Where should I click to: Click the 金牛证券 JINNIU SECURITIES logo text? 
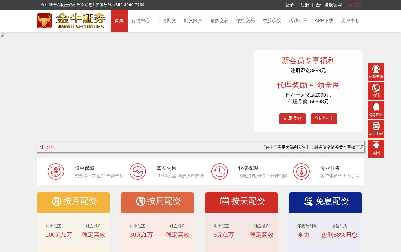[x=80, y=21]
